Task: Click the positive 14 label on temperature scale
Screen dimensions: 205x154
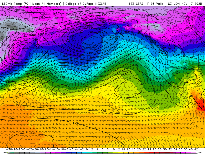Action: (x=123, y=149)
